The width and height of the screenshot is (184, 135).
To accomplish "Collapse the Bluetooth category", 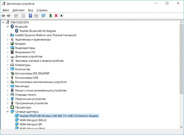I will (x=8, y=27).
